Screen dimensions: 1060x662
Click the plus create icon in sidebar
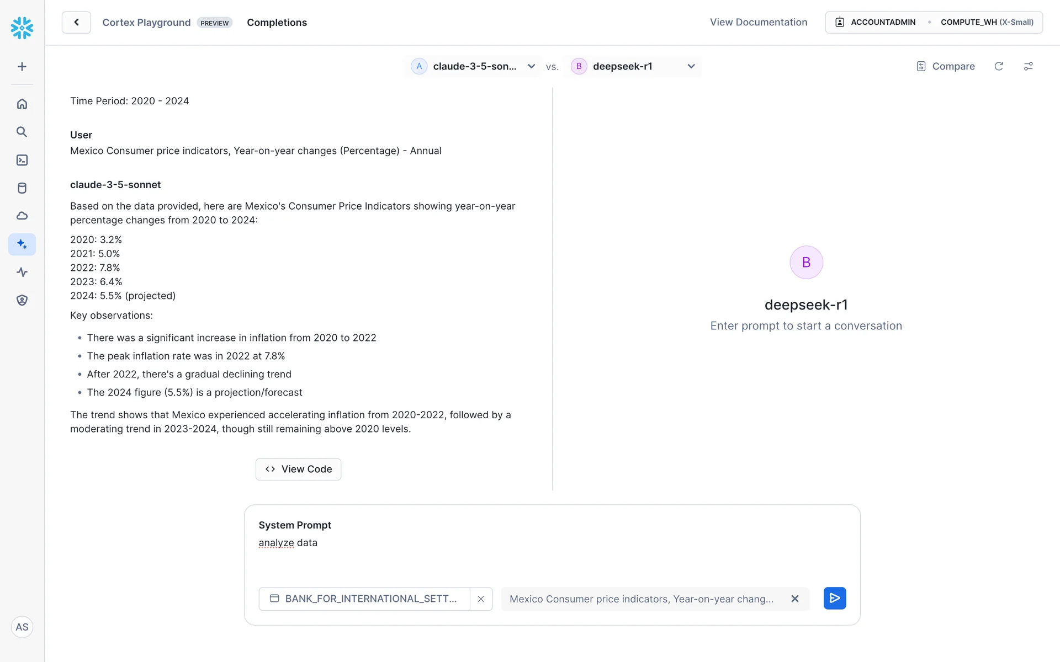pyautogui.click(x=22, y=67)
